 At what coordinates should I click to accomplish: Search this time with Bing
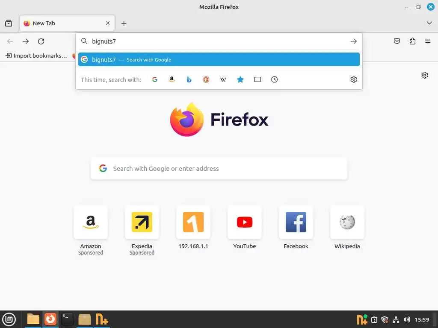click(x=189, y=79)
